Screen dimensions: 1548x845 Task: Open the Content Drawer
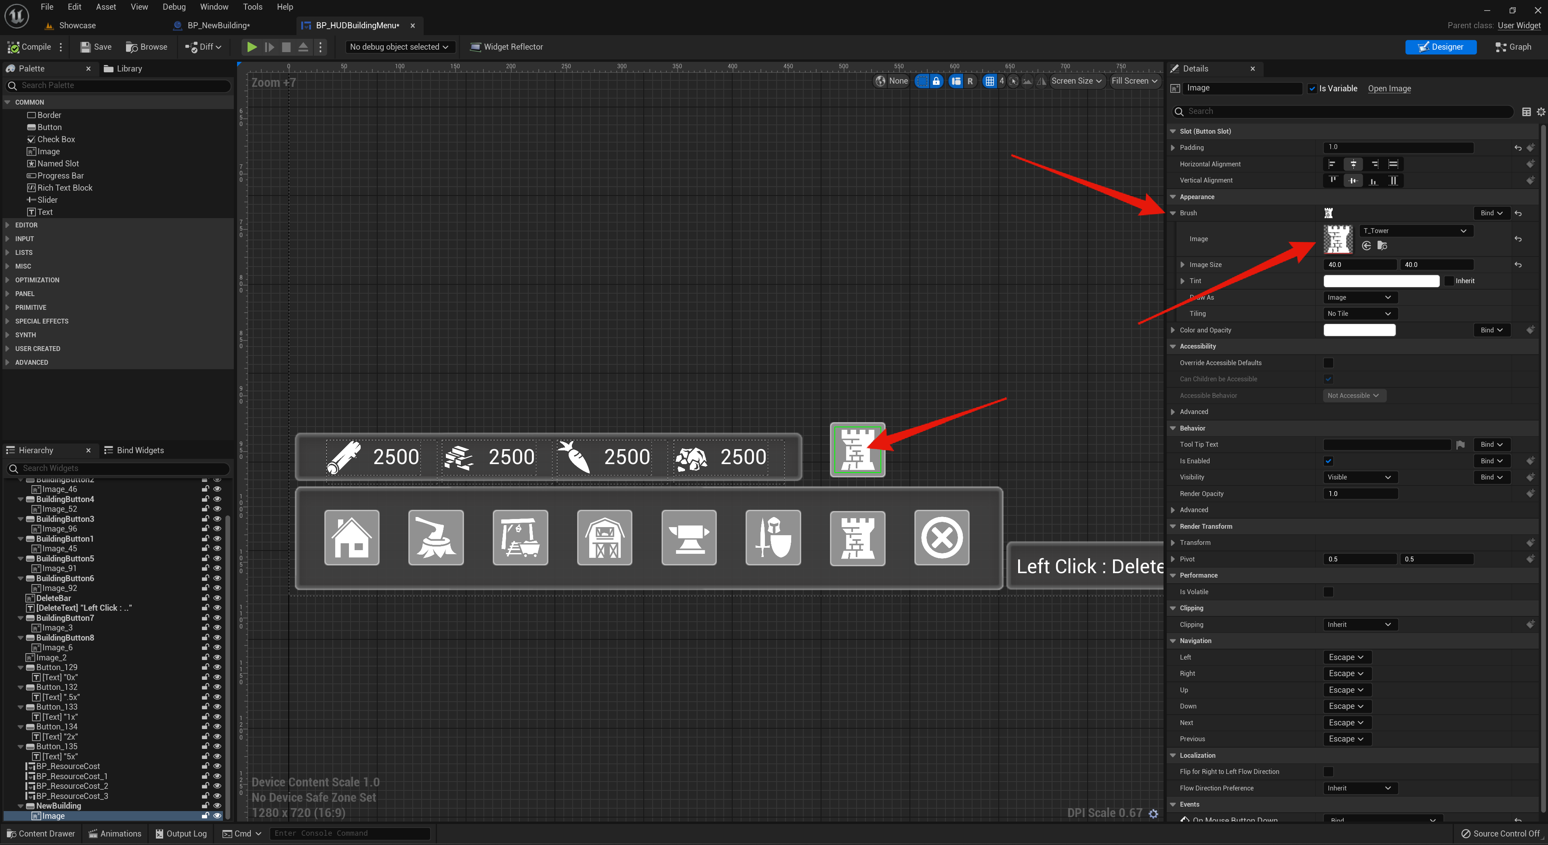41,834
